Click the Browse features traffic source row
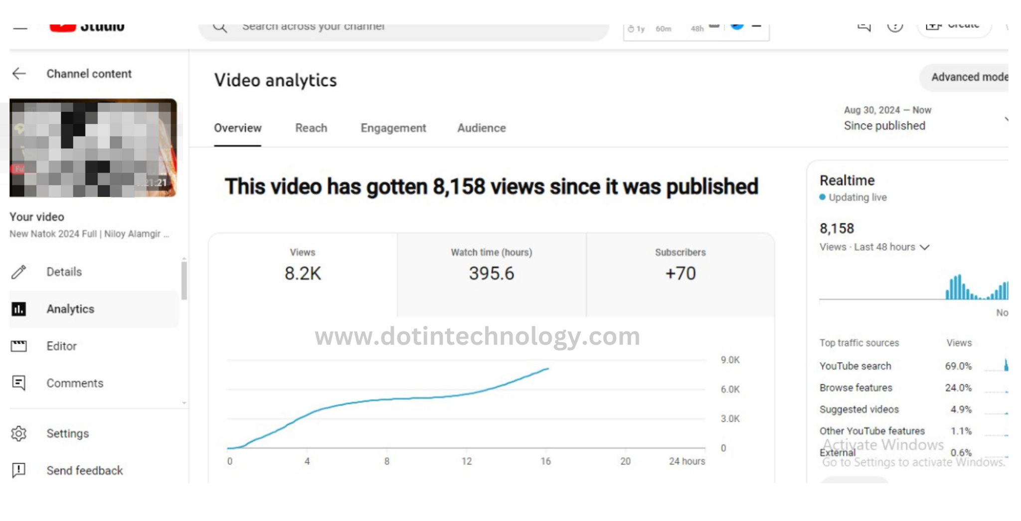 [x=913, y=388]
